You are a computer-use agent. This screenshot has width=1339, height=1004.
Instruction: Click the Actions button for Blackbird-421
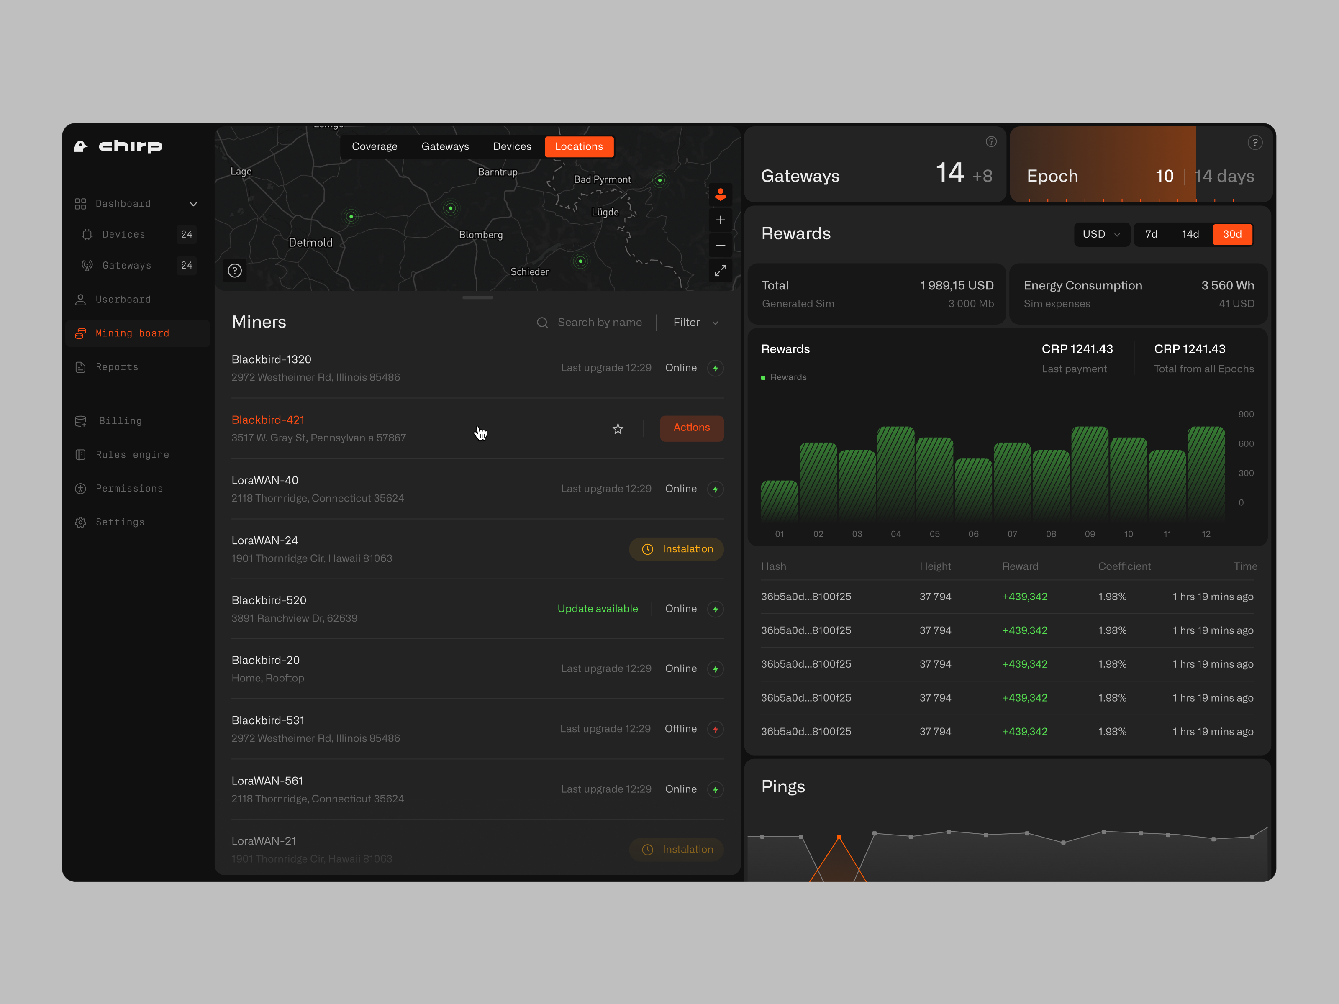pyautogui.click(x=691, y=428)
